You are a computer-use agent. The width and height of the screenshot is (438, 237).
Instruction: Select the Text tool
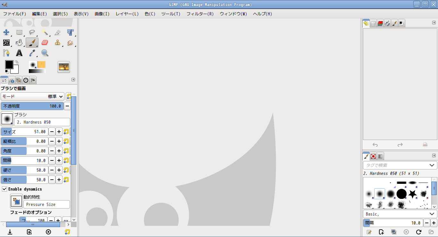tap(19, 53)
